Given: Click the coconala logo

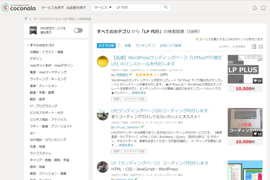Looking at the screenshot, I should 18,8.
